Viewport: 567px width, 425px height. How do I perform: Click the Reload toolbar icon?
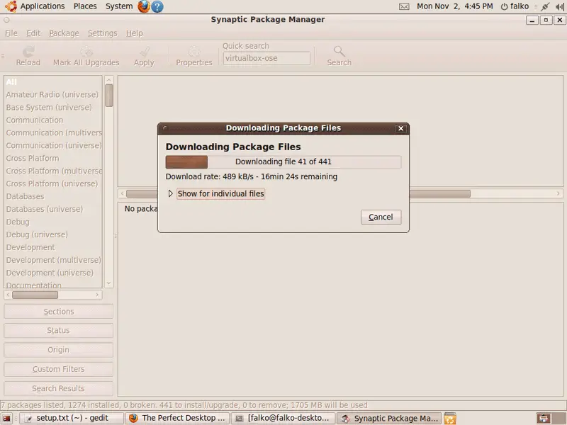(28, 51)
